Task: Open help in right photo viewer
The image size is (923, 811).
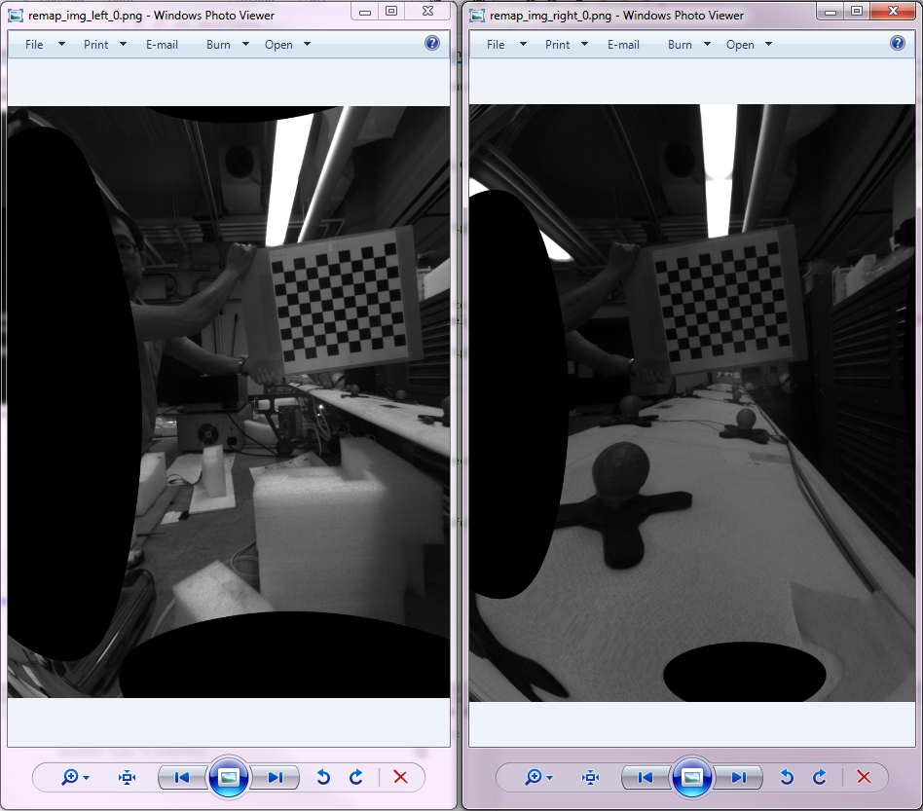Action: pos(898,43)
